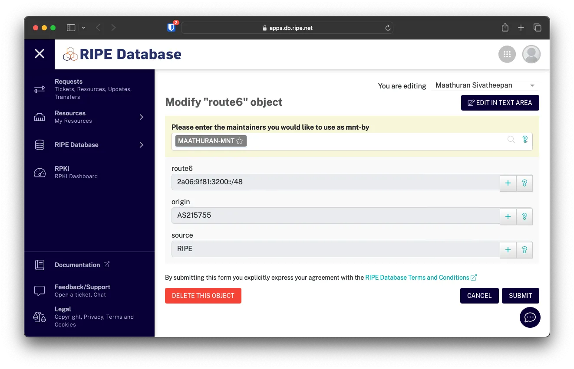Expand the Resources menu chevron

tap(141, 117)
